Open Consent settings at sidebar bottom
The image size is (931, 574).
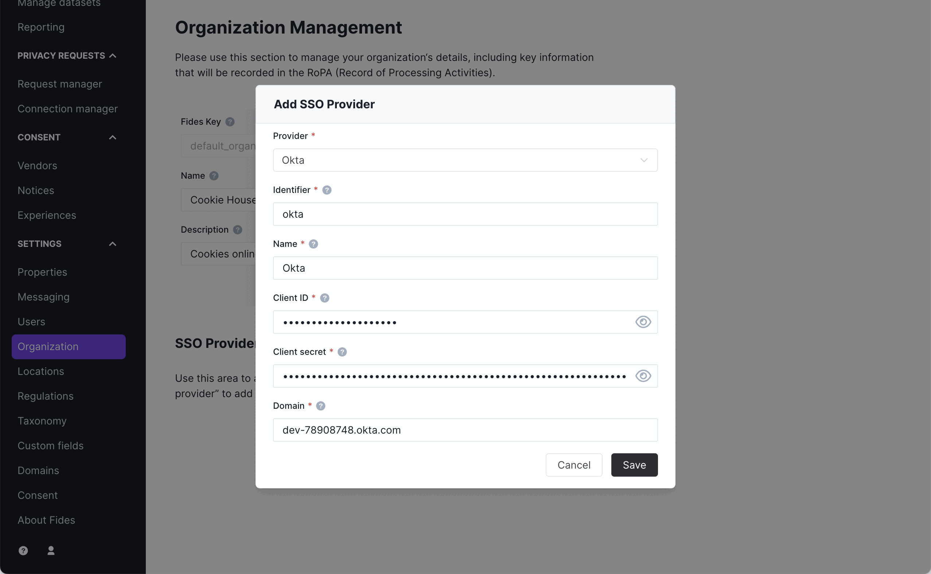click(x=38, y=495)
